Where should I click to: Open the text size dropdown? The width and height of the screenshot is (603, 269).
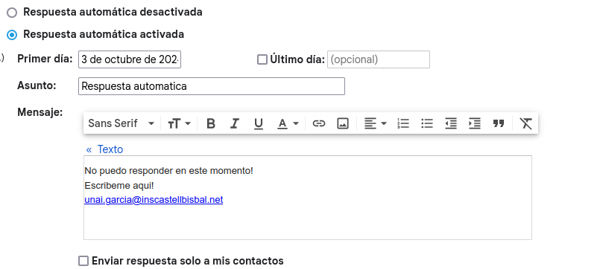point(179,123)
